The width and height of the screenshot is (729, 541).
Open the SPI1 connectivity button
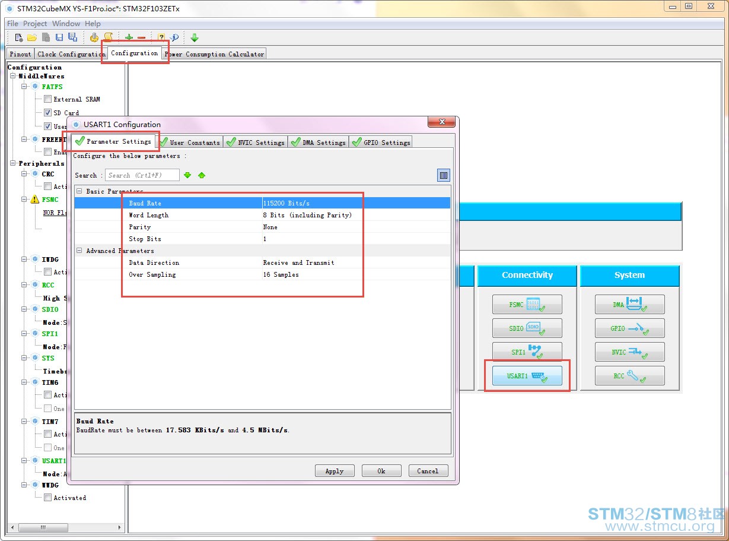527,352
